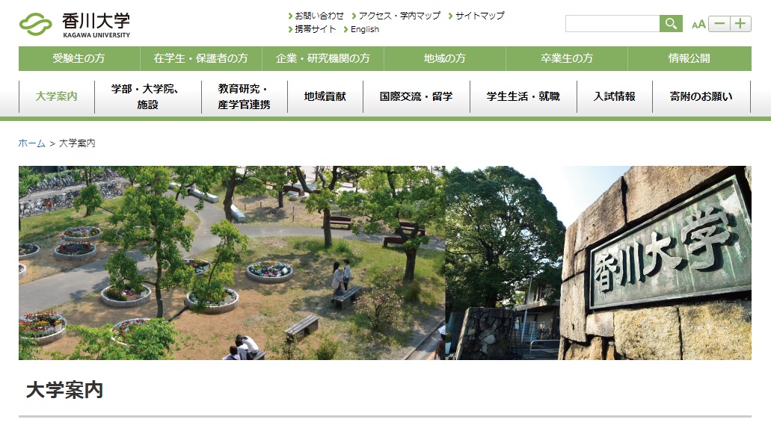This screenshot has width=771, height=437.
Task: Select 国際交流・留学 in the navigation
Action: point(416,96)
